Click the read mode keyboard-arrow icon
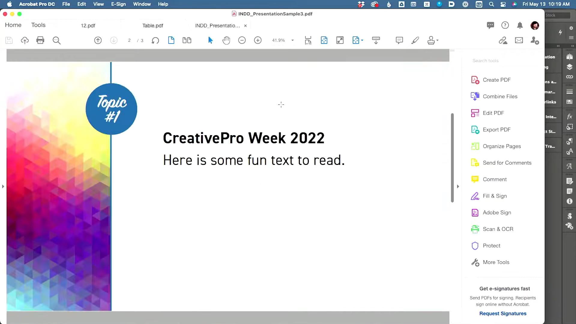 point(376,40)
